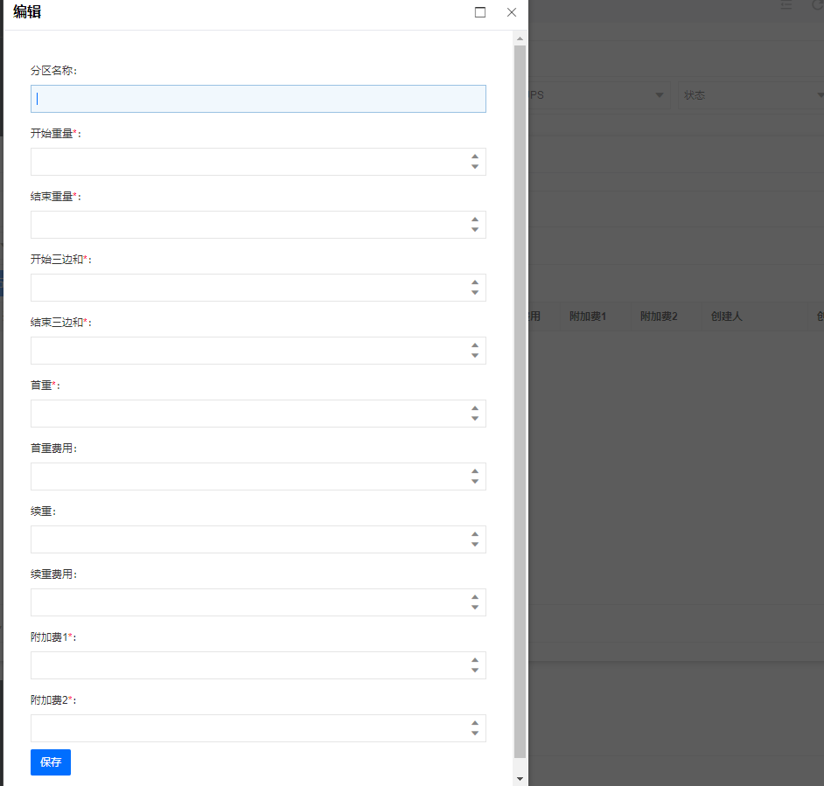Click the 续重 input field
824x786 pixels.
[258, 539]
